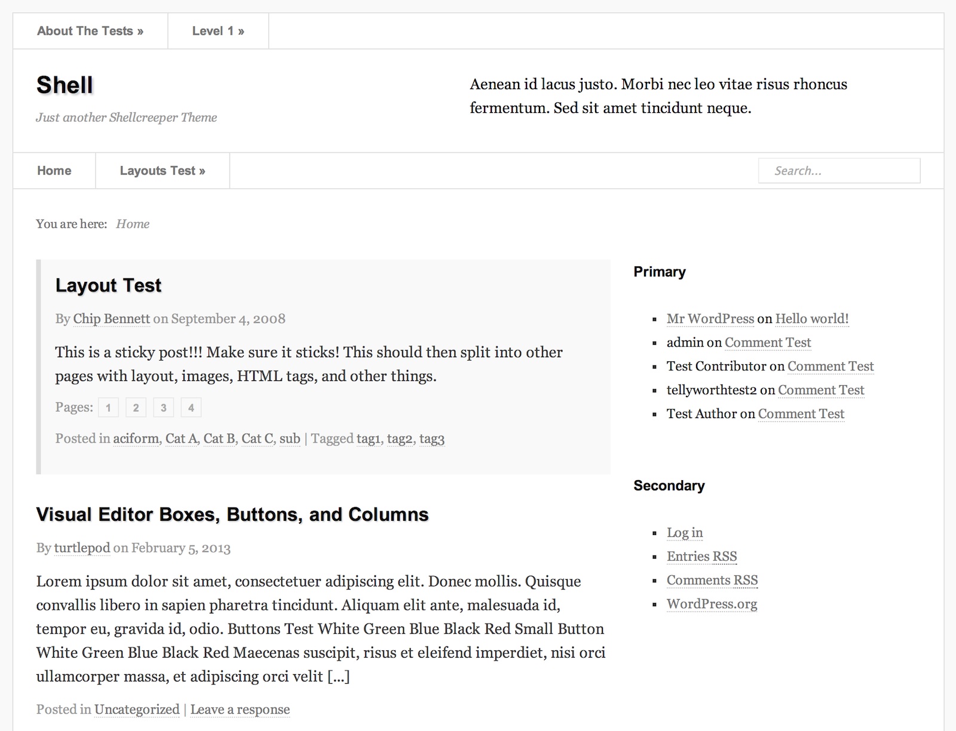This screenshot has width=956, height=731.
Task: Expand the Layouts Test submenu
Action: pyautogui.click(x=163, y=171)
